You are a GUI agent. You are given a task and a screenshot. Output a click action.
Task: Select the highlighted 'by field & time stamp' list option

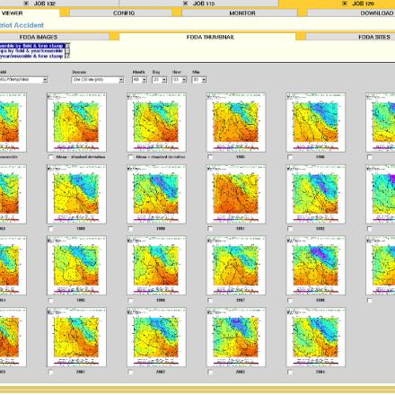[32, 46]
